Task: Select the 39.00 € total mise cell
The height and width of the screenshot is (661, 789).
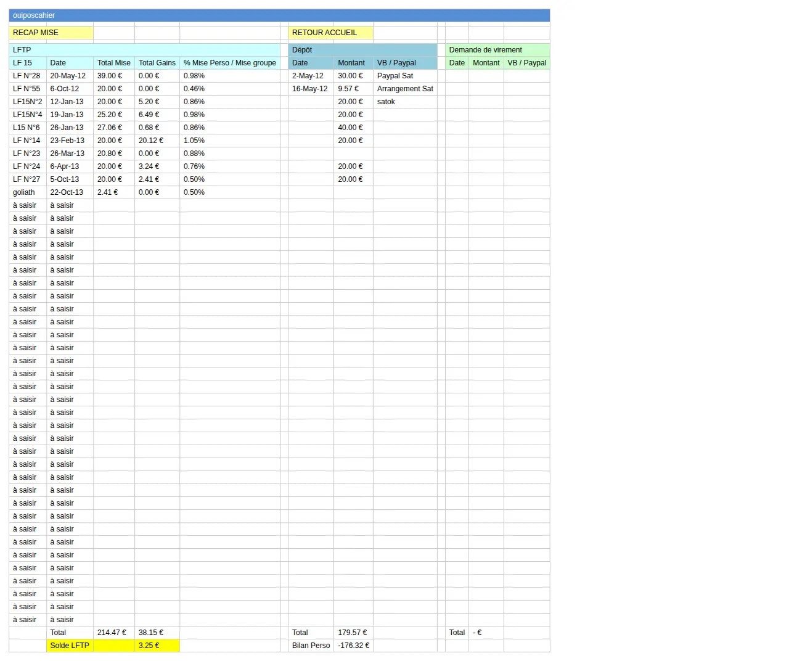Action: click(114, 76)
